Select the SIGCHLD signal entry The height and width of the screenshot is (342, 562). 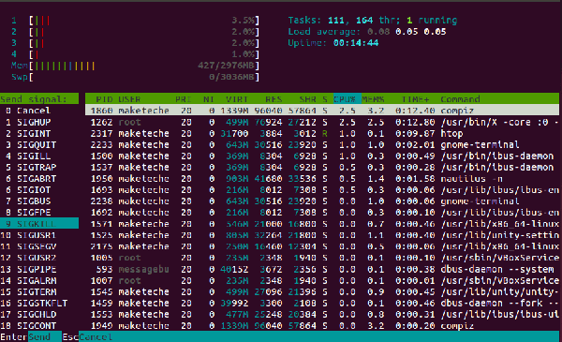(39, 315)
